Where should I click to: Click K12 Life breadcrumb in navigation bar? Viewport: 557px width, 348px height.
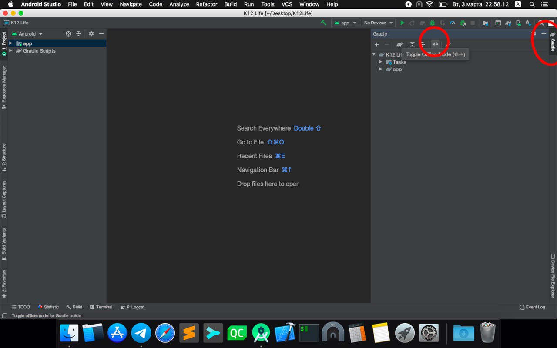(x=16, y=23)
